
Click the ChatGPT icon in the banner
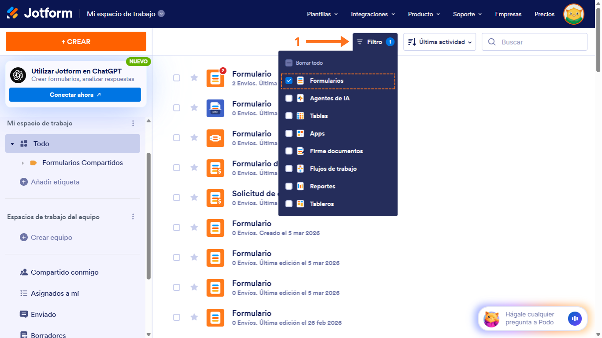18,75
